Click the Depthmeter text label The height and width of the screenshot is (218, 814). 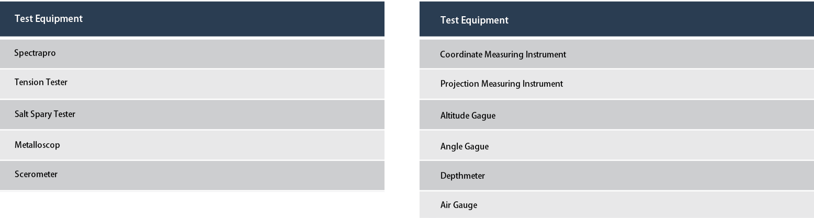click(x=462, y=176)
